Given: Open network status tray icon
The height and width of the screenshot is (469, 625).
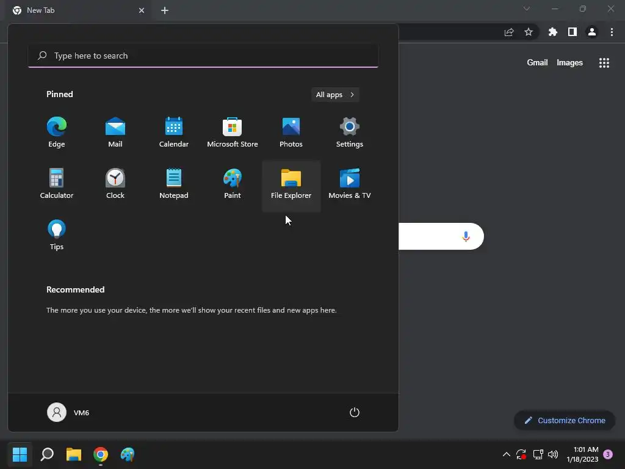Looking at the screenshot, I should pyautogui.click(x=538, y=454).
